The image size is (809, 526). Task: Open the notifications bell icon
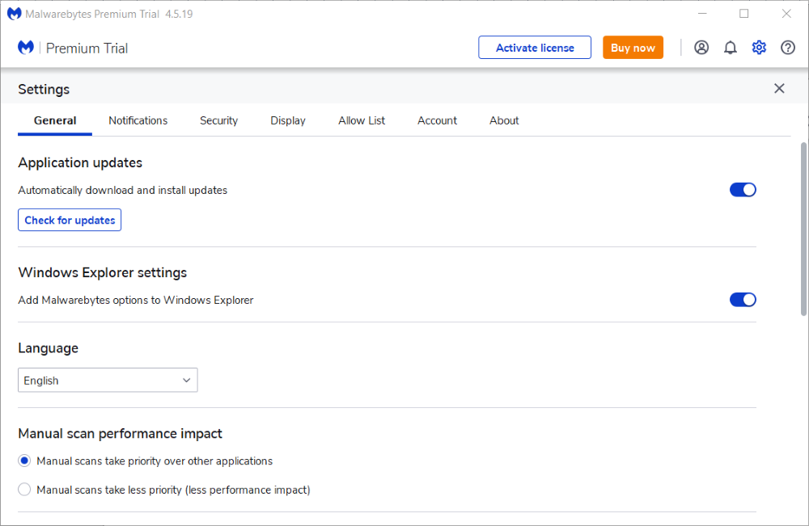tap(731, 48)
